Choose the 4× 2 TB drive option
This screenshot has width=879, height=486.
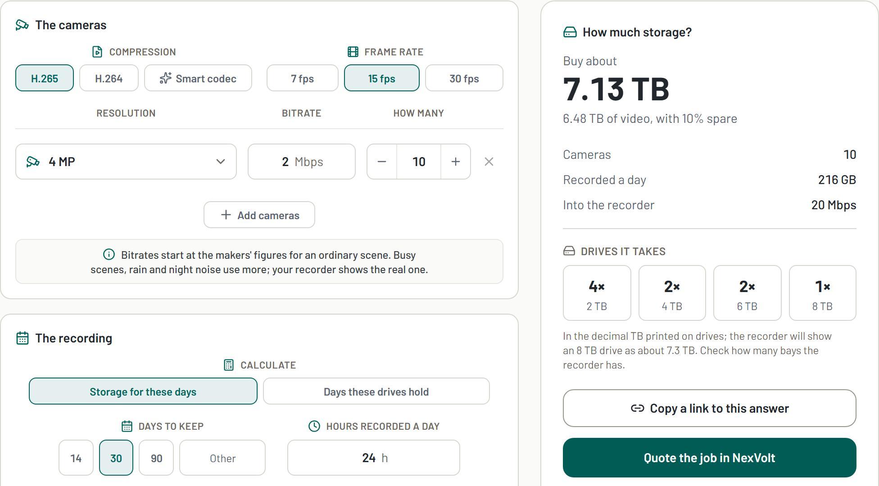point(597,293)
